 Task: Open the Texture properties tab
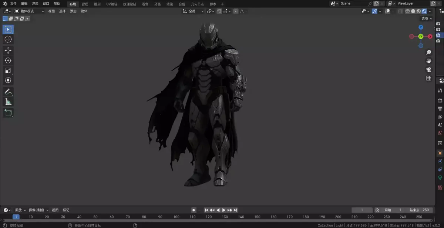(x=440, y=187)
